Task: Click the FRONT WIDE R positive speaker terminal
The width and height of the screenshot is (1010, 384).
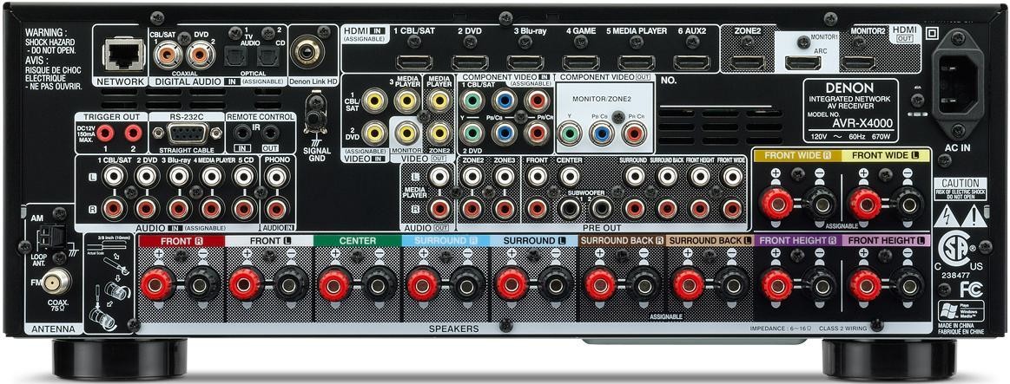Action: point(776,203)
